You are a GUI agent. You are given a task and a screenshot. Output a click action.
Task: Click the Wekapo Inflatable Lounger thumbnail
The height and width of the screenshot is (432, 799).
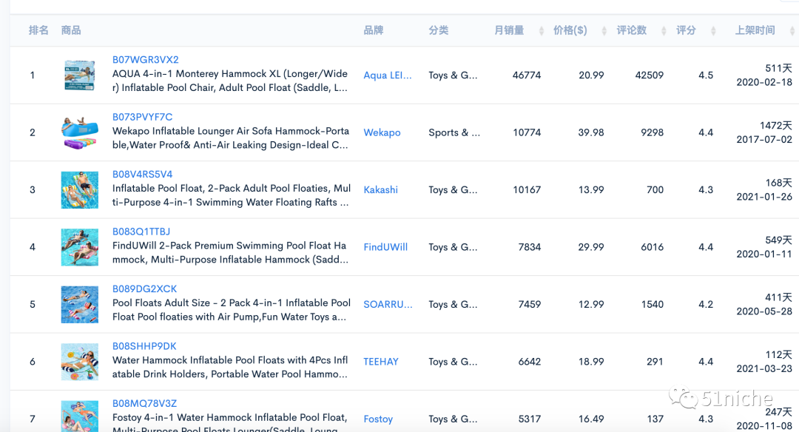pos(79,132)
